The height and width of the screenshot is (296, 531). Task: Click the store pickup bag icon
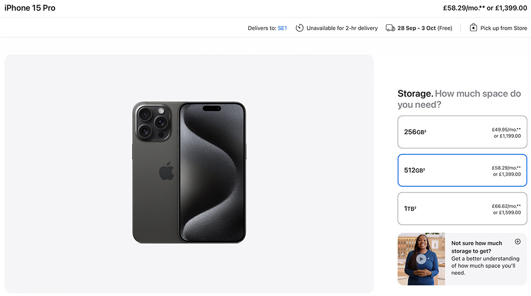tap(473, 28)
